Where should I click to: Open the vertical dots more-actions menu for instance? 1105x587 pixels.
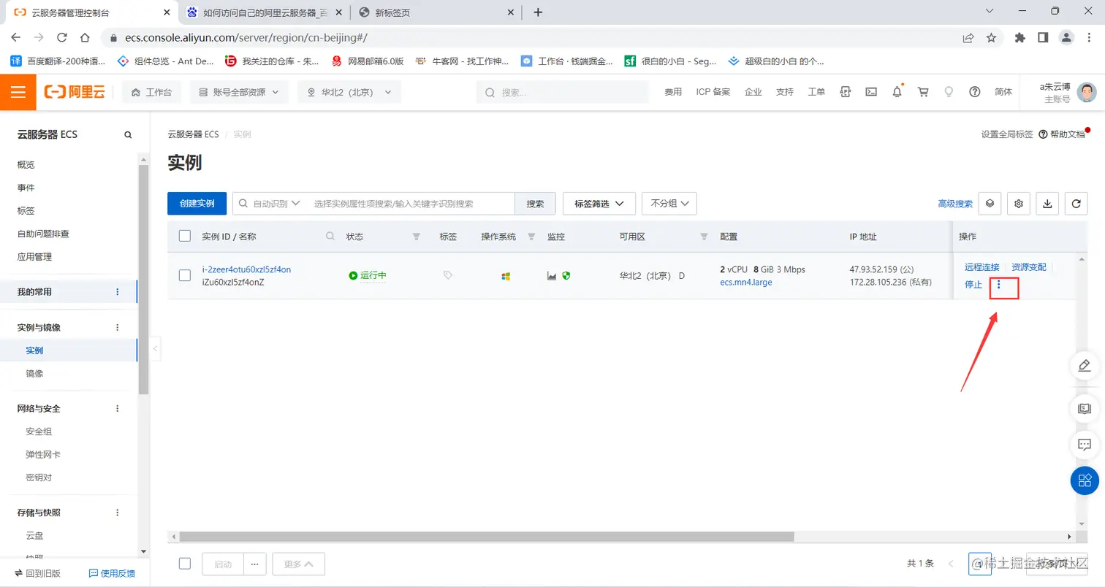pyautogui.click(x=999, y=285)
